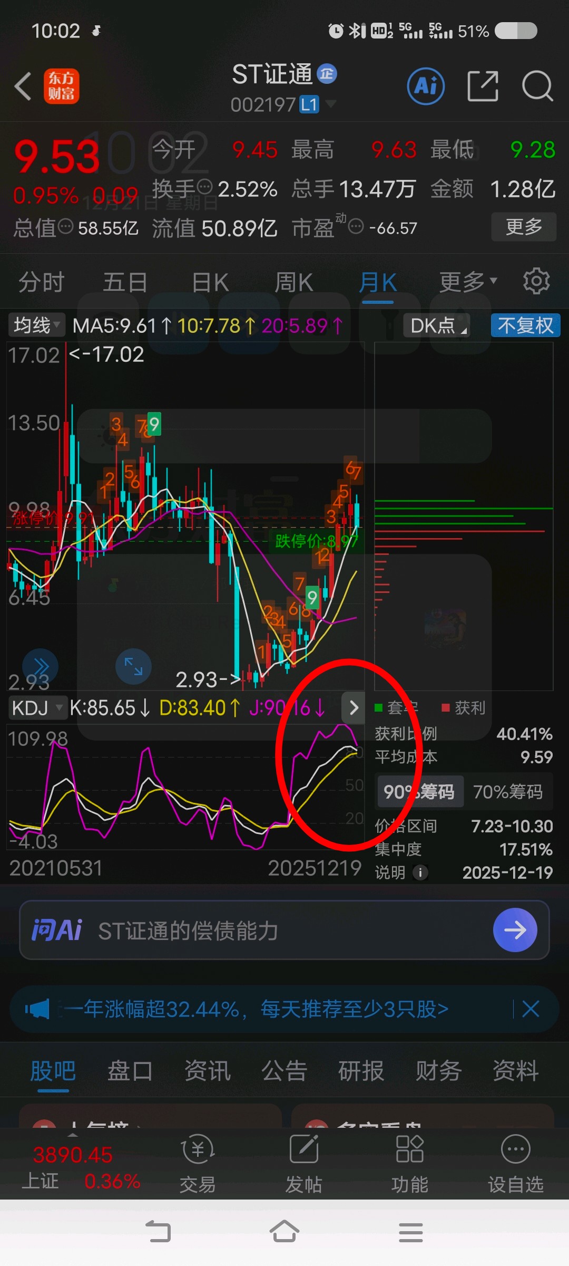The width and height of the screenshot is (569, 1266).
Task: Switch to the 日K tab
Action: point(210,282)
